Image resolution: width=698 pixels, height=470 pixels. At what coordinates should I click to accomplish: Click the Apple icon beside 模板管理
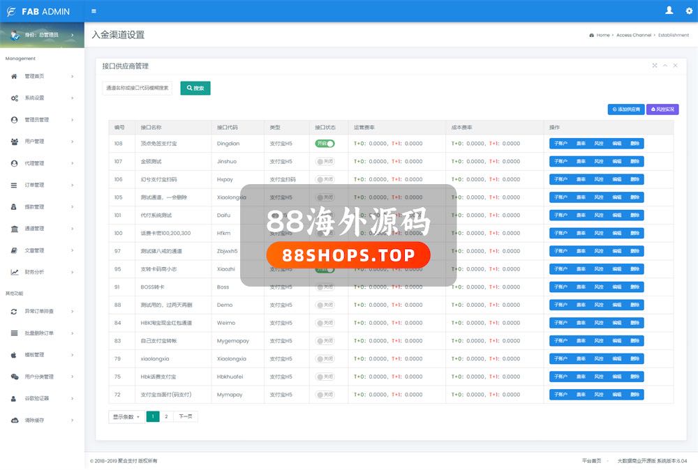pos(14,354)
